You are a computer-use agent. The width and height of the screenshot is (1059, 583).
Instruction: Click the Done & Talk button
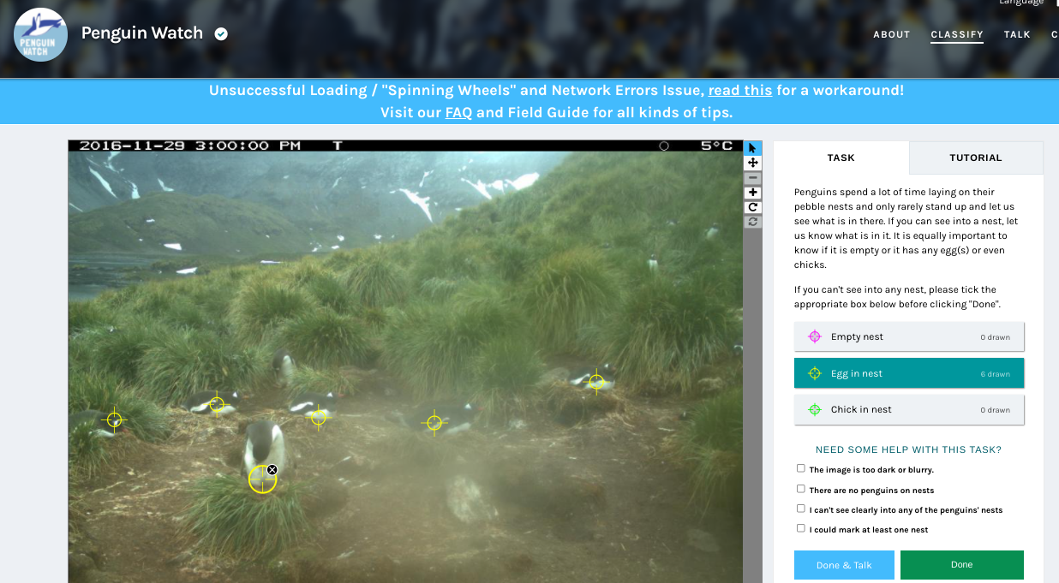[844, 565]
